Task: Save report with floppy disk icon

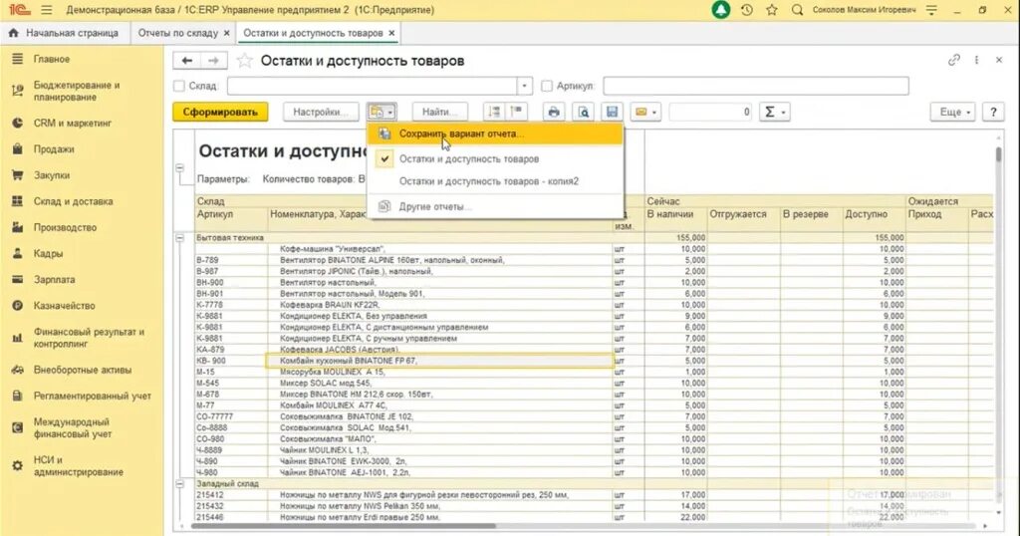Action: (x=613, y=112)
